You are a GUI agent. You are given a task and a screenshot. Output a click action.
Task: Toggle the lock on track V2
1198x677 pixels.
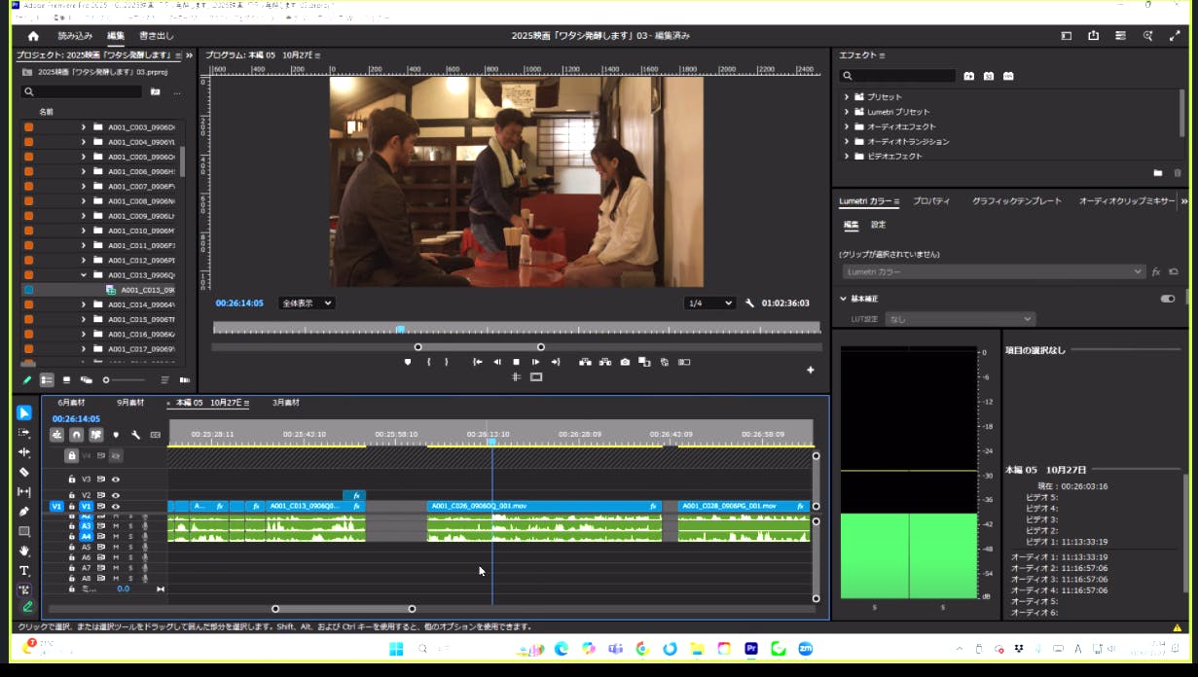point(72,495)
